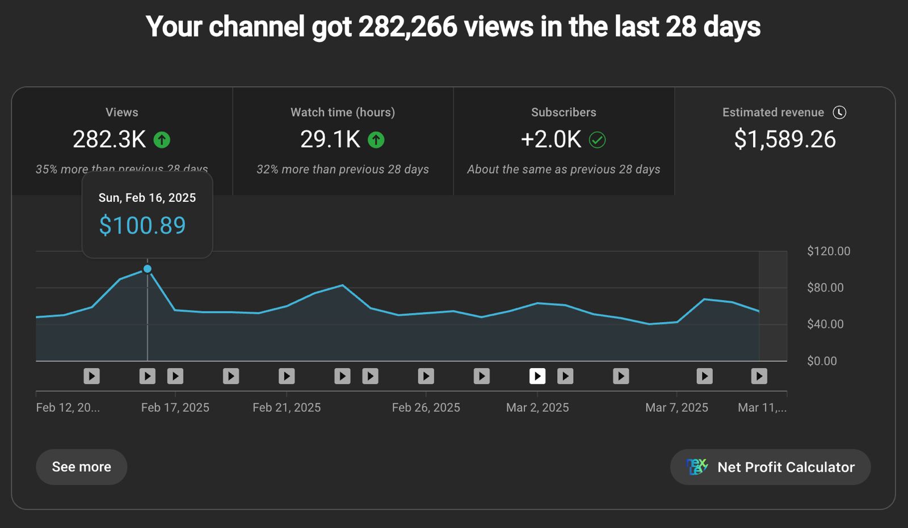This screenshot has width=908, height=528.
Task: Click the green up arrow next to 29.1K
Action: [376, 140]
